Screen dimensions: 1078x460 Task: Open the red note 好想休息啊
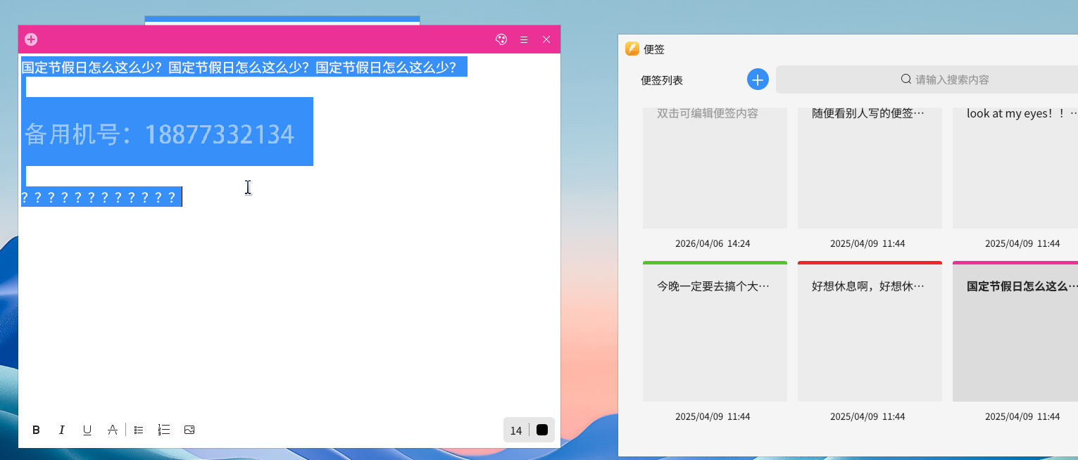coord(870,331)
